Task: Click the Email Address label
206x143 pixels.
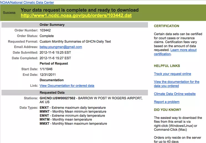Action: click(26, 47)
